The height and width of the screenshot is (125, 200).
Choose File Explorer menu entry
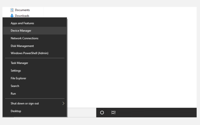[x=34, y=78]
